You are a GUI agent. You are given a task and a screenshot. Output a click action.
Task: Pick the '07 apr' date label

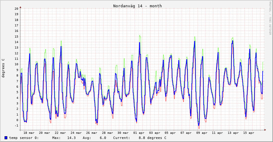tap(186, 133)
